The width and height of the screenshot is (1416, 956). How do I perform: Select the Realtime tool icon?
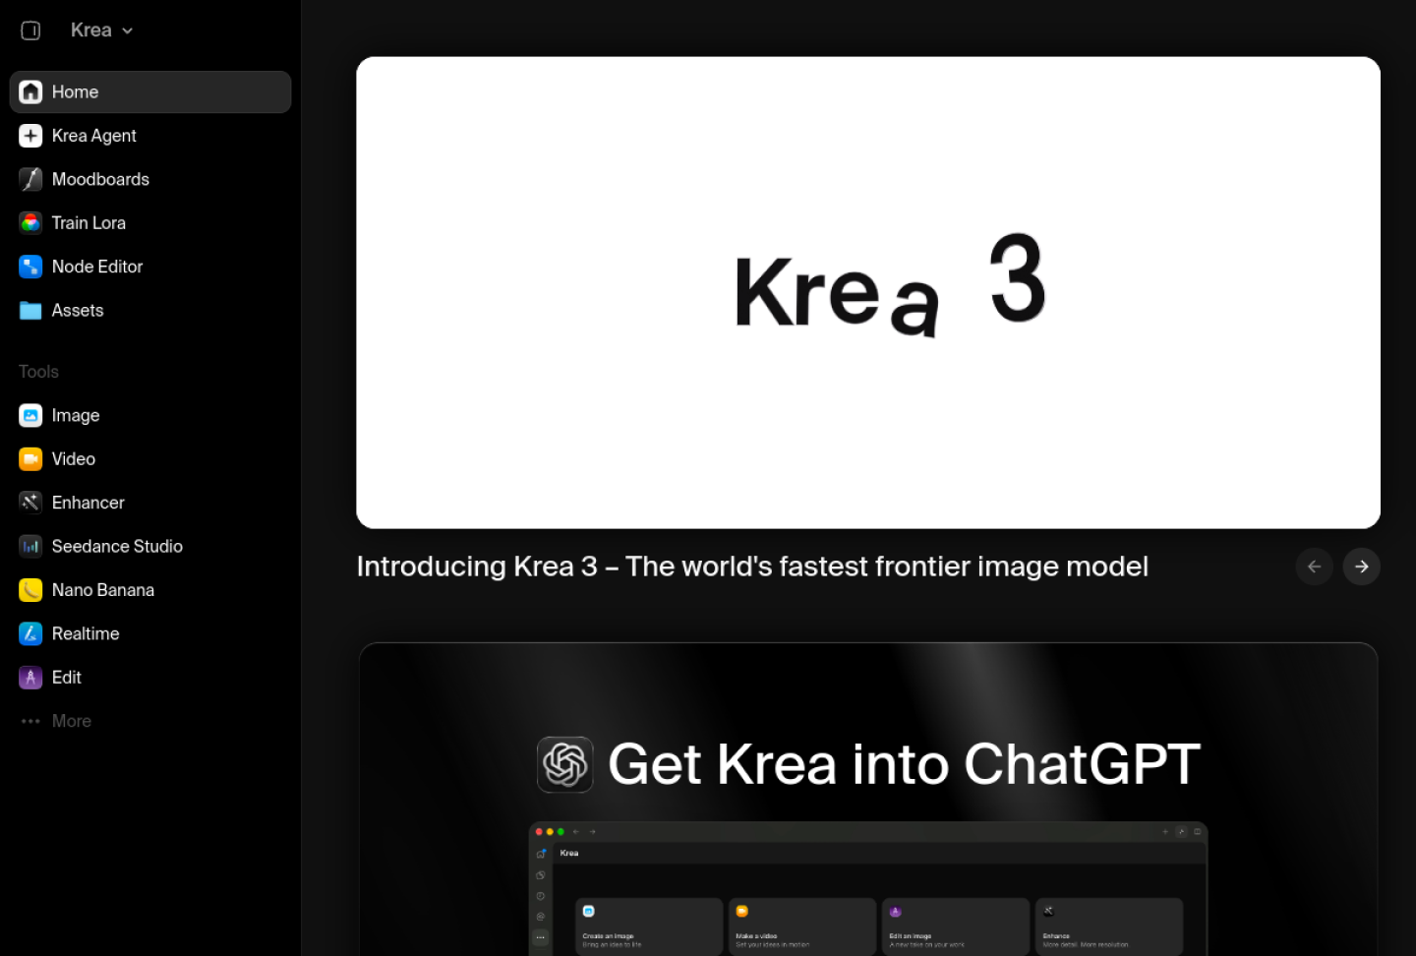(30, 633)
